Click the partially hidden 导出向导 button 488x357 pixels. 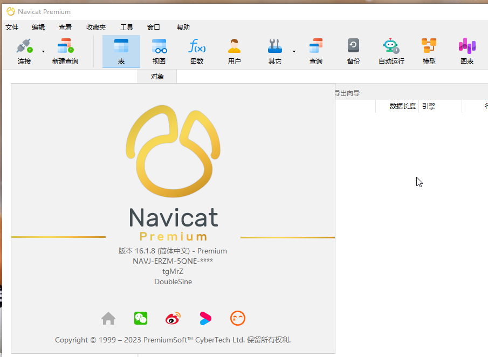click(x=347, y=93)
